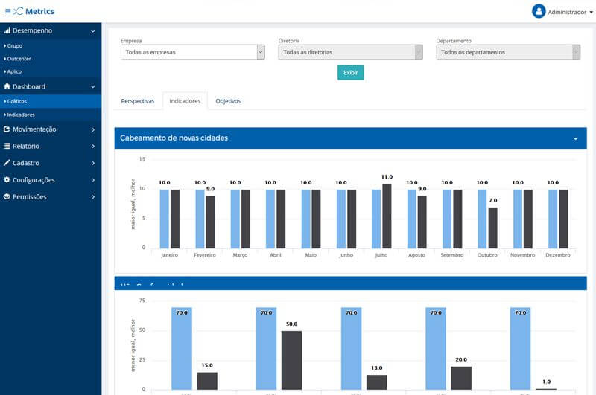Click the Permissões eye icon
The height and width of the screenshot is (395, 596).
click(x=7, y=196)
